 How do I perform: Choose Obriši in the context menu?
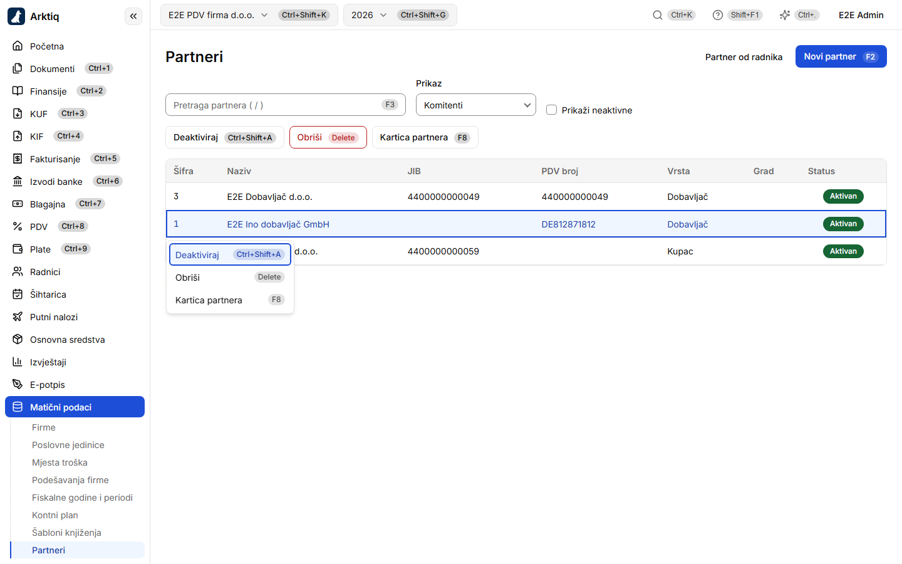point(230,277)
